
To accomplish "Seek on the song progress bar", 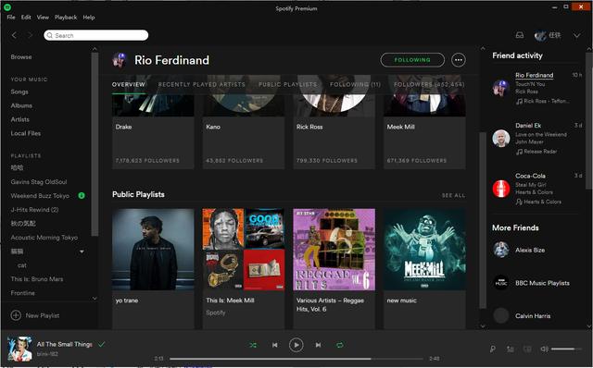I will pos(296,359).
